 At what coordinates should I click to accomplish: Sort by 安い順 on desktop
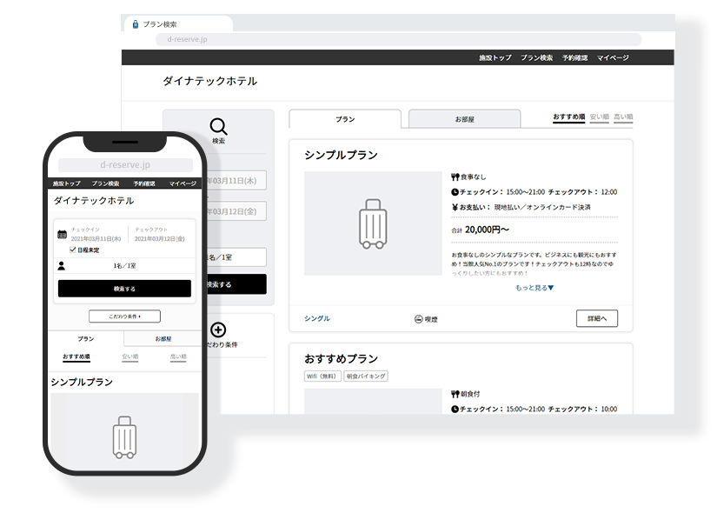tap(599, 117)
